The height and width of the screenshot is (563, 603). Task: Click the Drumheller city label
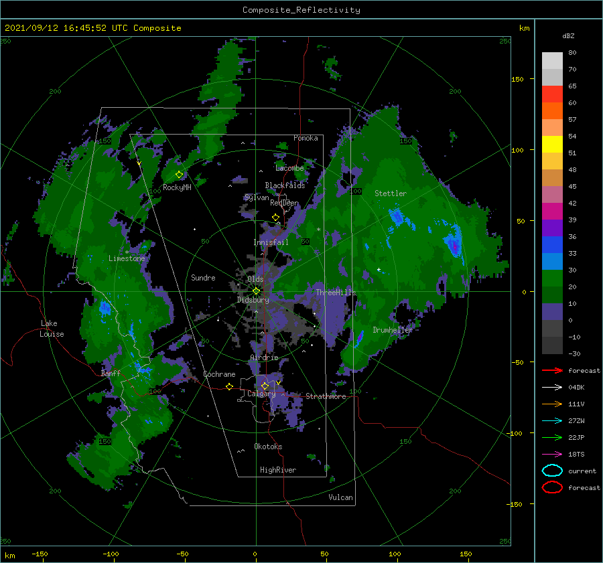click(x=392, y=330)
